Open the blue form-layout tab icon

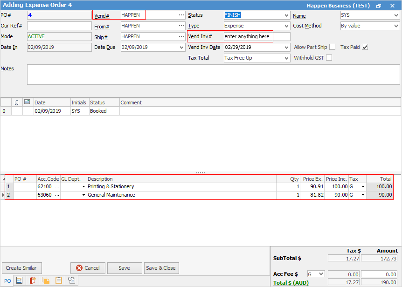[20, 280]
